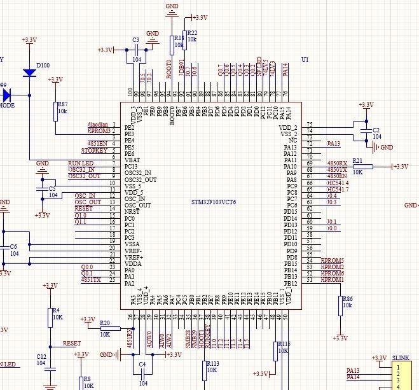Select resistor R4 symbol
Image resolution: width=419 pixels, height=390 pixels.
[x=50, y=317]
